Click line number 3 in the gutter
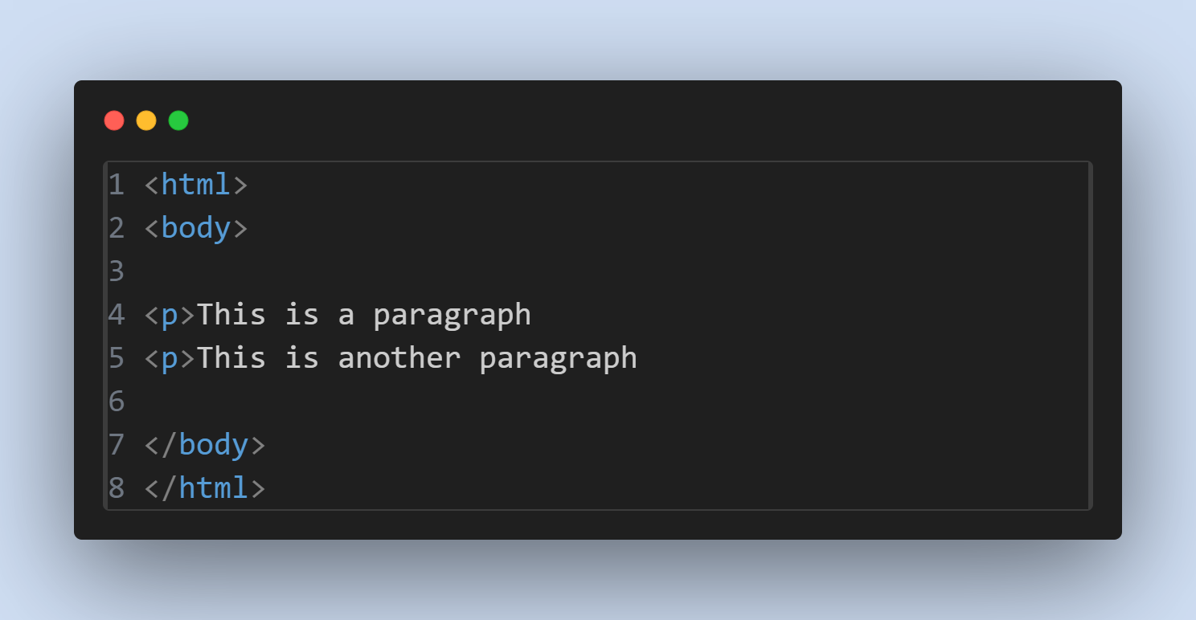 click(x=117, y=271)
